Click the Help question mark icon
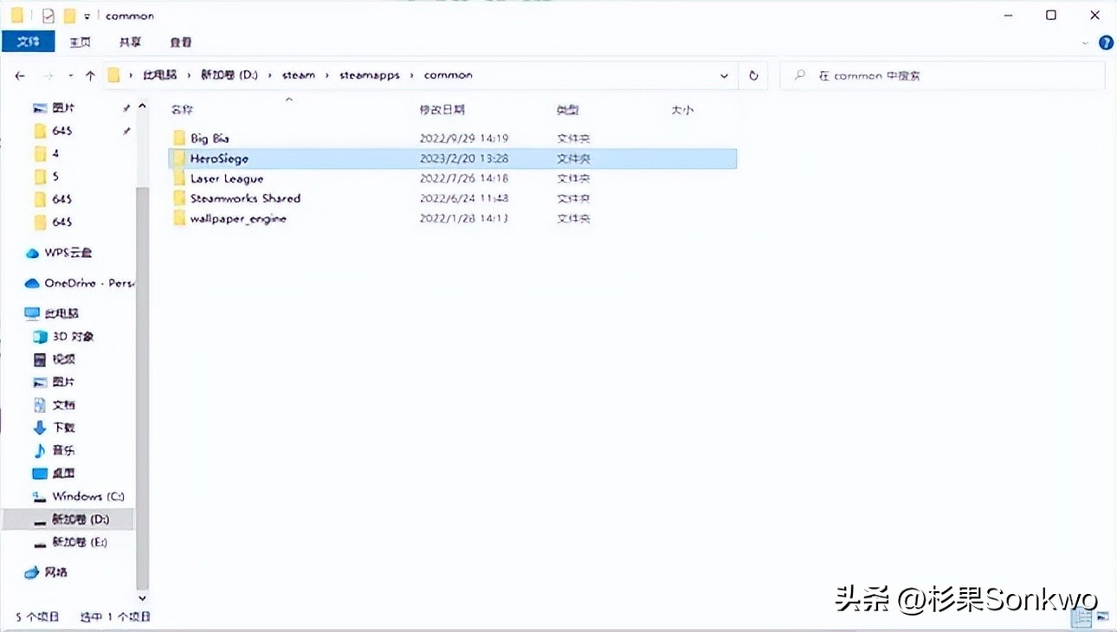This screenshot has width=1117, height=632. coord(1106,42)
